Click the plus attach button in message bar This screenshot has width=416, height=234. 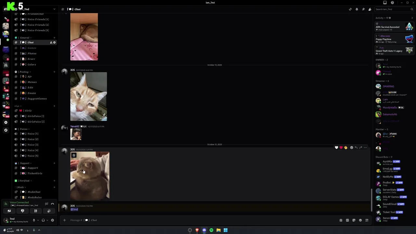pyautogui.click(x=64, y=220)
